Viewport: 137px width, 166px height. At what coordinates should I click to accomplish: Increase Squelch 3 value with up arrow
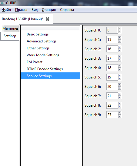(120, 57)
